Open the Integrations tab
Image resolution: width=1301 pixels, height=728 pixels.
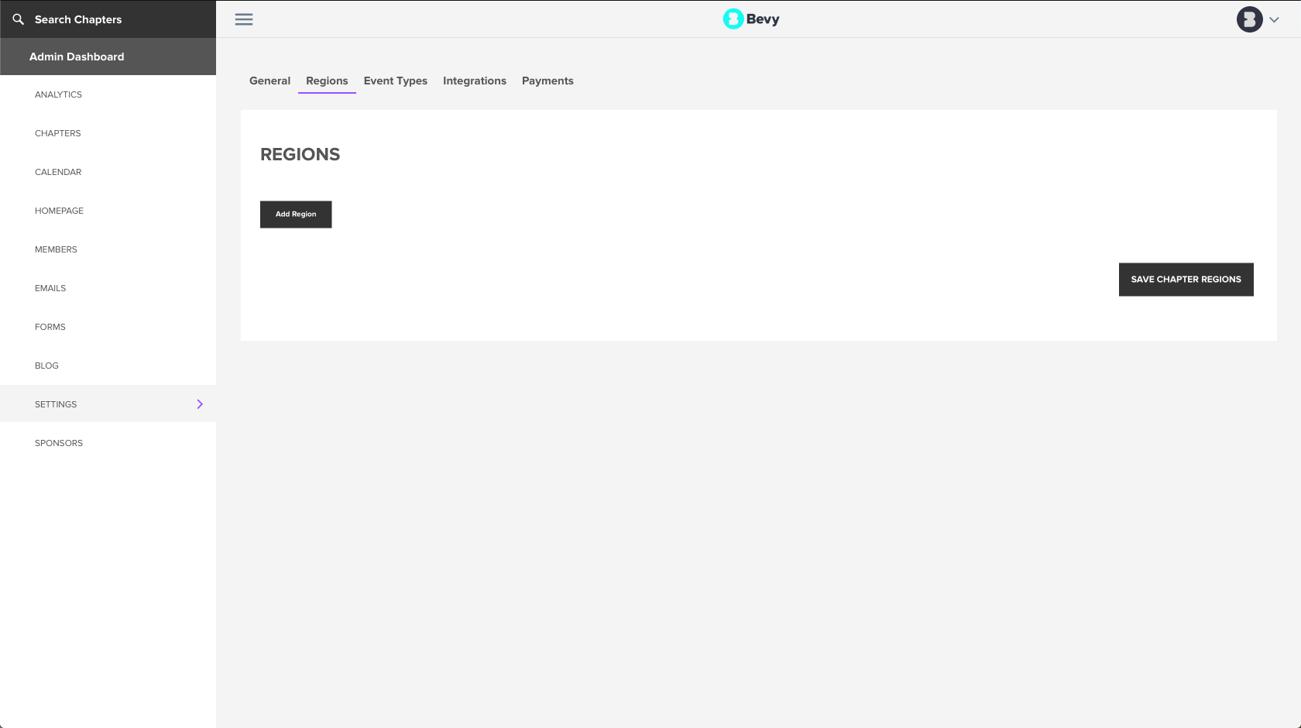pyautogui.click(x=475, y=81)
